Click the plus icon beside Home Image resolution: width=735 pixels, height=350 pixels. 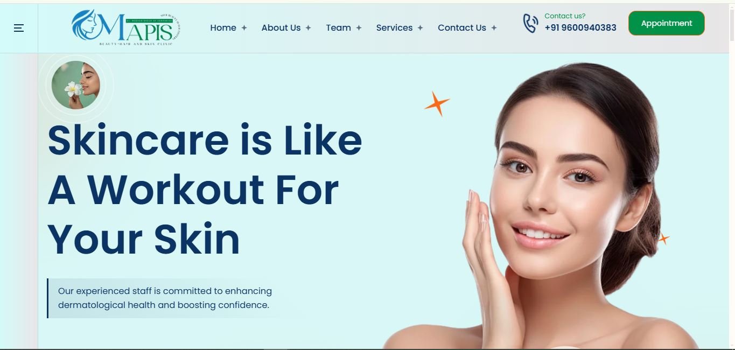(x=244, y=28)
